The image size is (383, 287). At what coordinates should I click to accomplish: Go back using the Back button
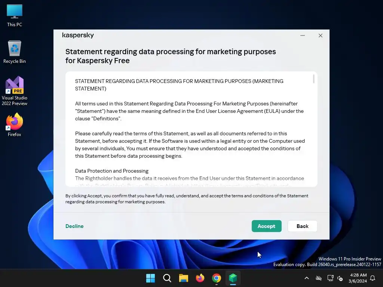coord(302,226)
